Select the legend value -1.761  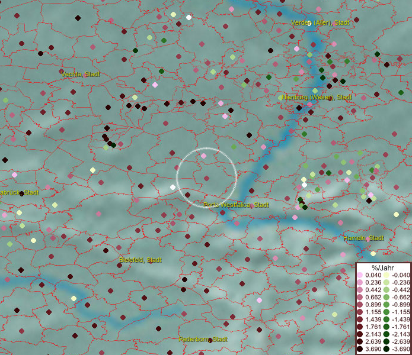tap(401, 327)
